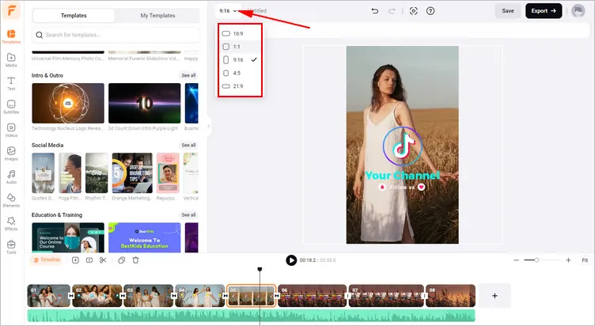Add a new scene with large plus
The width and height of the screenshot is (595, 326).
[x=495, y=296]
